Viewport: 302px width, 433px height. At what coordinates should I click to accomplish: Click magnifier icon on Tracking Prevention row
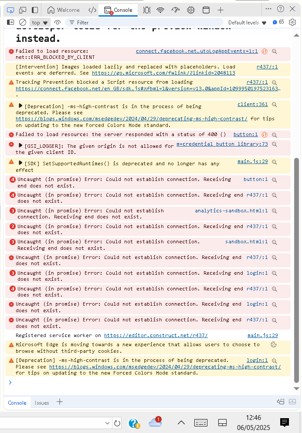[275, 82]
